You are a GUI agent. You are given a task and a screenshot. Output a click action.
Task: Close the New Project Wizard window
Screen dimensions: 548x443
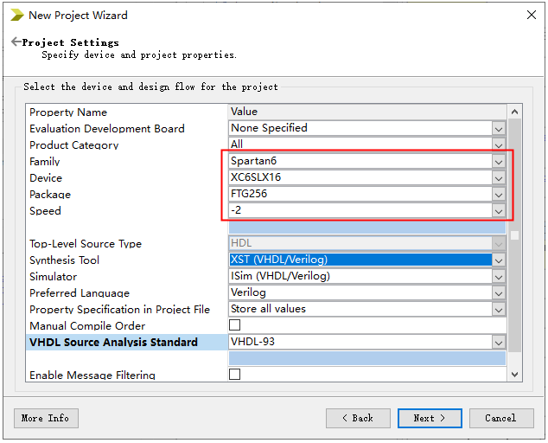530,15
